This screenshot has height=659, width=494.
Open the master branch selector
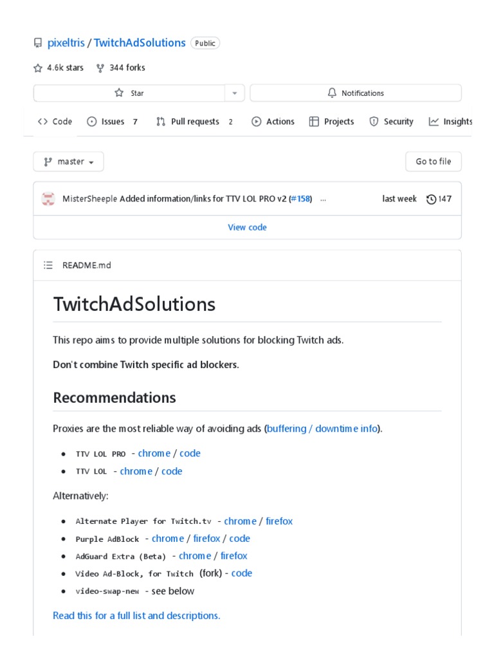pos(68,162)
